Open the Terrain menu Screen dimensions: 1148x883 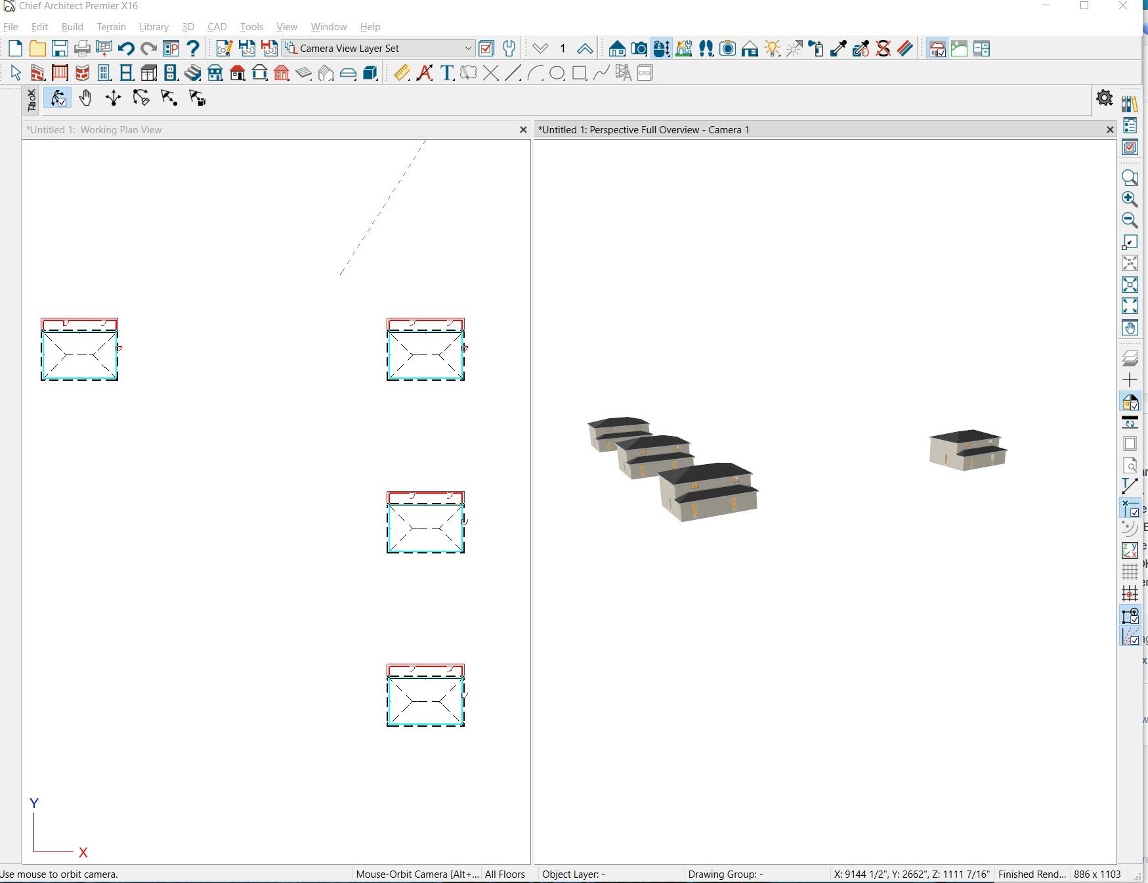pyautogui.click(x=111, y=27)
